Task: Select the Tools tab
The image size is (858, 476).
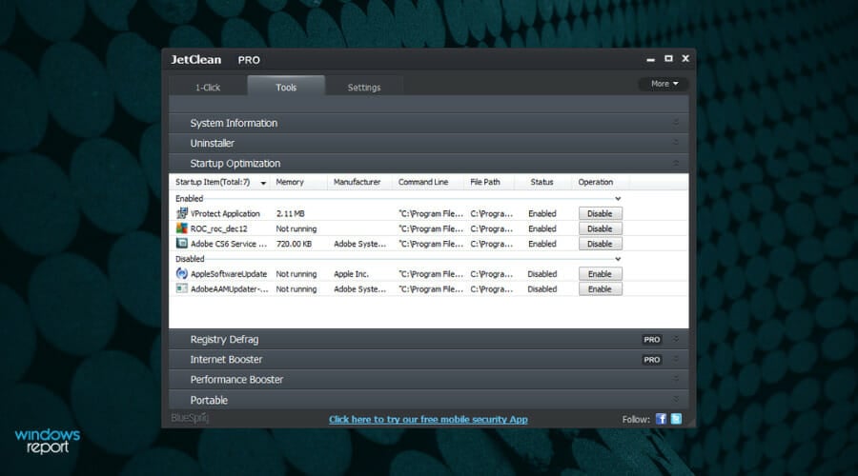Action: tap(286, 87)
